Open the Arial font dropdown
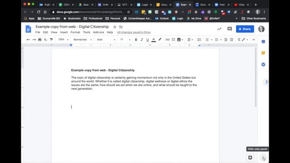290x163 pixels. click(x=106, y=39)
